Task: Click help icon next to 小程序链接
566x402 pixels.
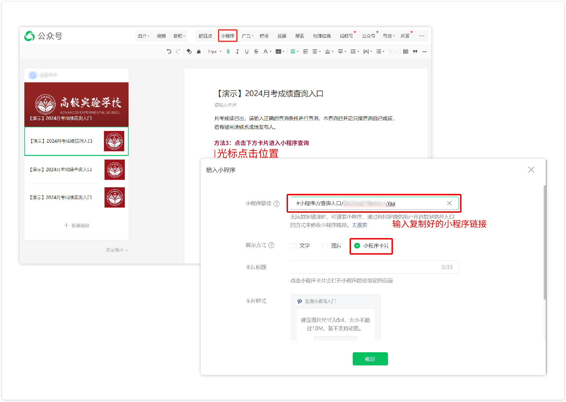Action: [x=276, y=204]
